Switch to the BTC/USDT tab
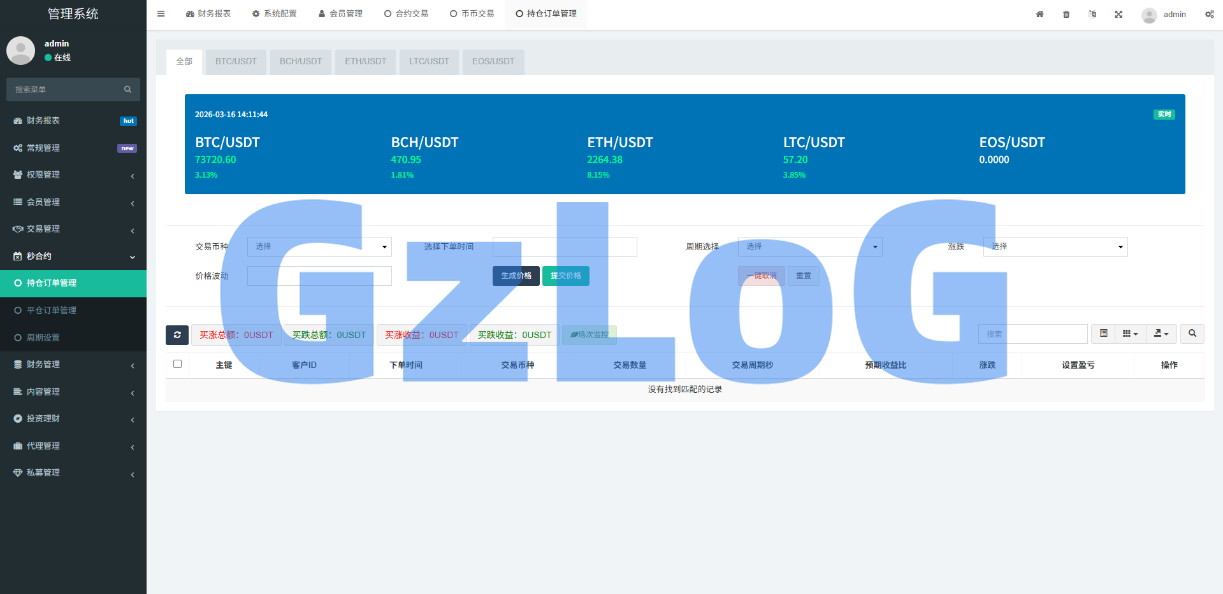The width and height of the screenshot is (1223, 594). coord(236,62)
